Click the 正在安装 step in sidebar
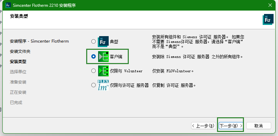This screenshot has width=278, height=136. [18, 92]
